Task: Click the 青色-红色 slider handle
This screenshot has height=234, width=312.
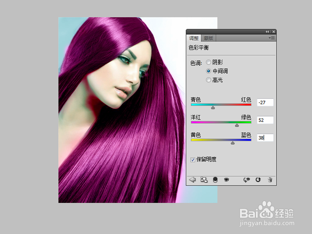Action: [213, 108]
